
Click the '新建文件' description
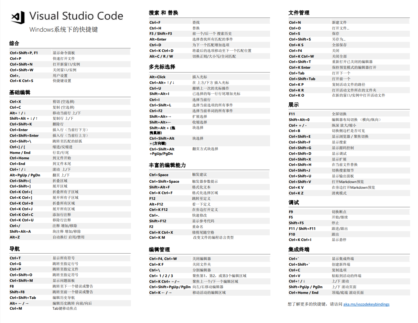(x=339, y=22)
